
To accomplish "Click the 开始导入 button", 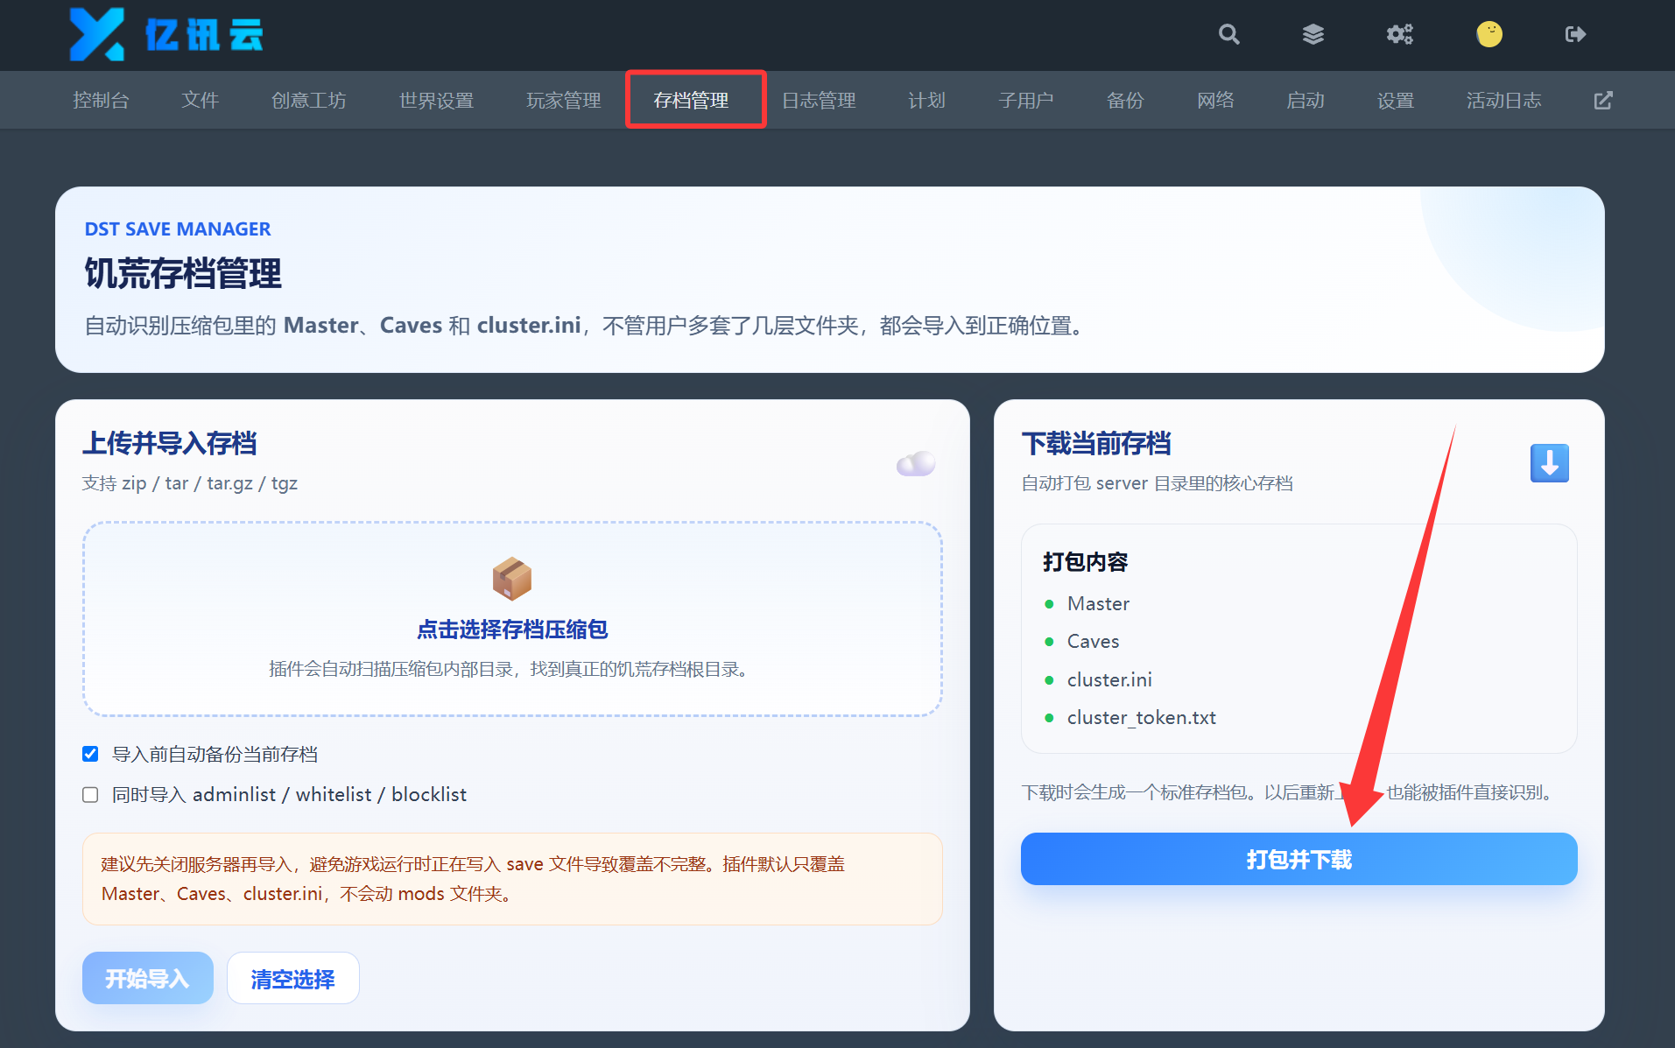I will pyautogui.click(x=148, y=978).
